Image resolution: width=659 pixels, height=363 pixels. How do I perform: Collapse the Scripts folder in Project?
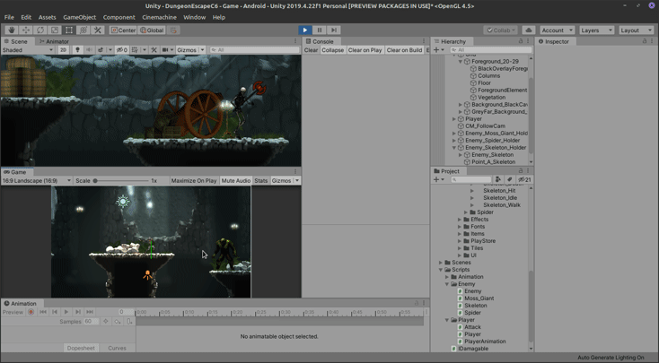(441, 270)
